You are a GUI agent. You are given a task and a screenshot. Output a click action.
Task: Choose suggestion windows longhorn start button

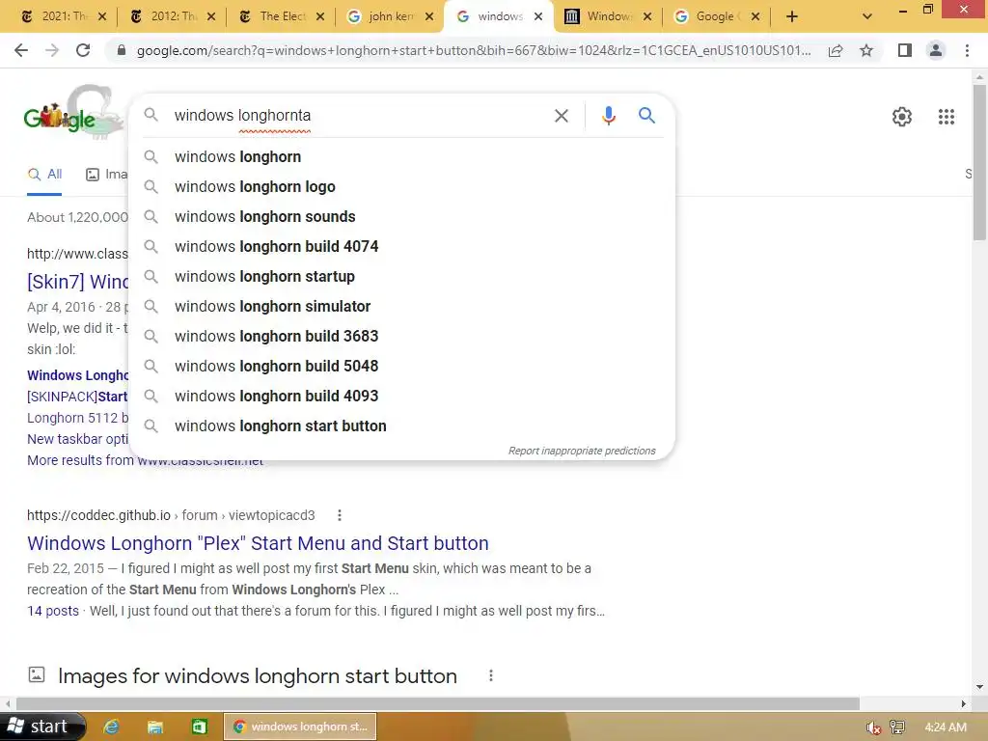click(x=401, y=426)
